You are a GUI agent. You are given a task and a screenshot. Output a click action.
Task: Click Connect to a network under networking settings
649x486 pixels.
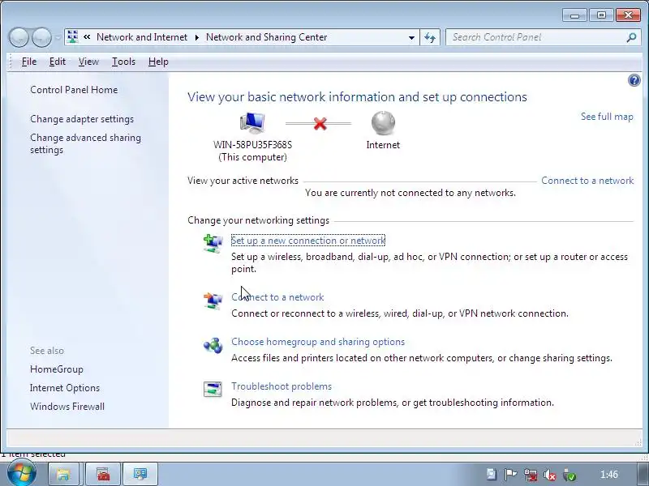(277, 297)
